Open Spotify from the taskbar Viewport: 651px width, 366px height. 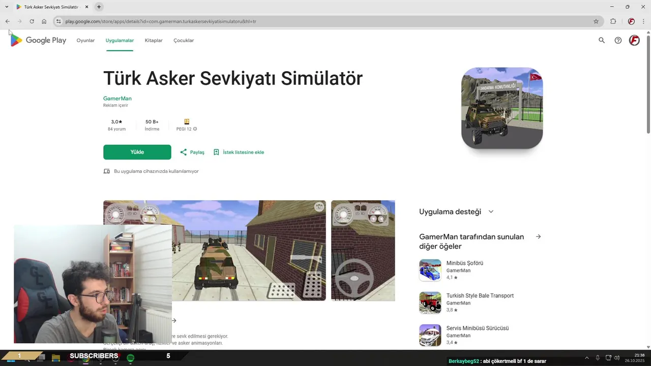[x=131, y=358]
